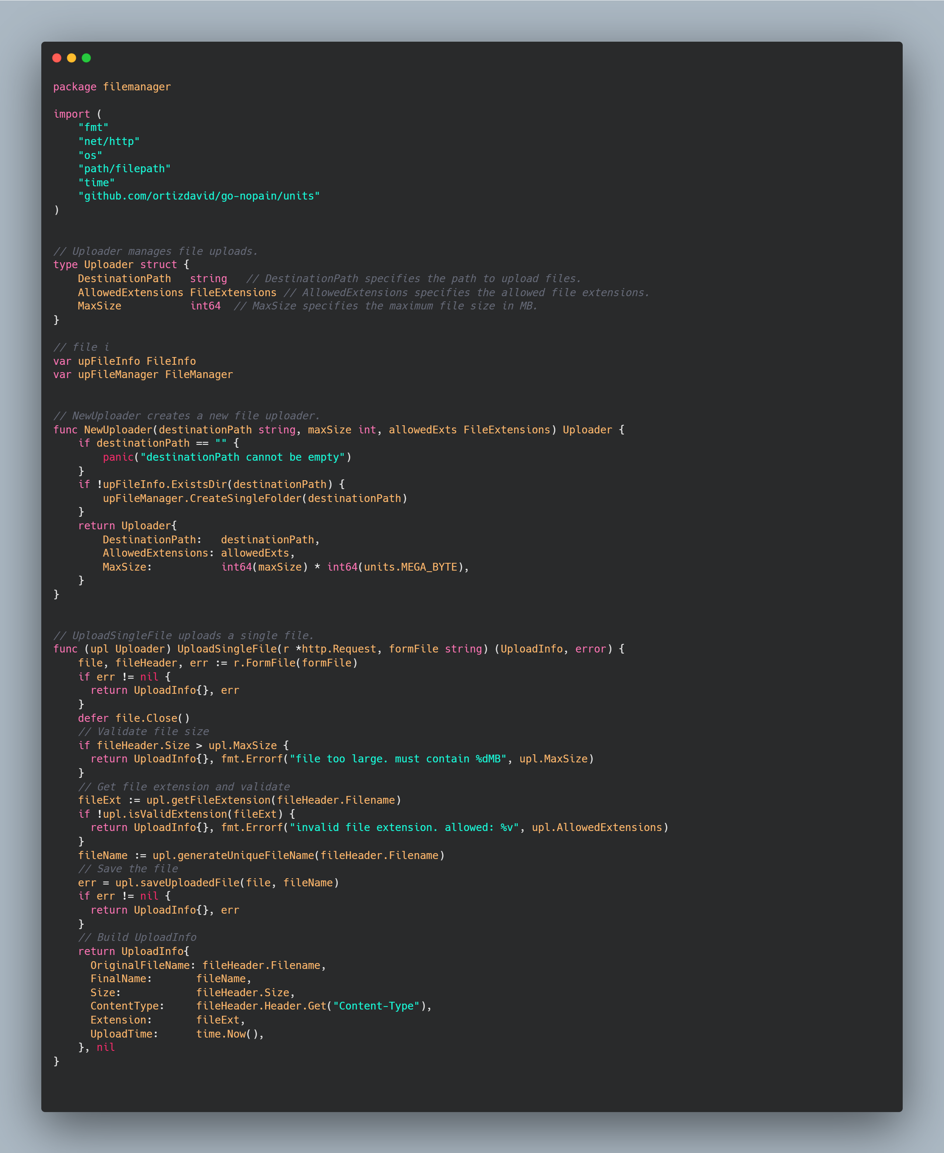Image resolution: width=944 pixels, height=1153 pixels.
Task: Click the time.Now() call
Action: pos(229,1034)
